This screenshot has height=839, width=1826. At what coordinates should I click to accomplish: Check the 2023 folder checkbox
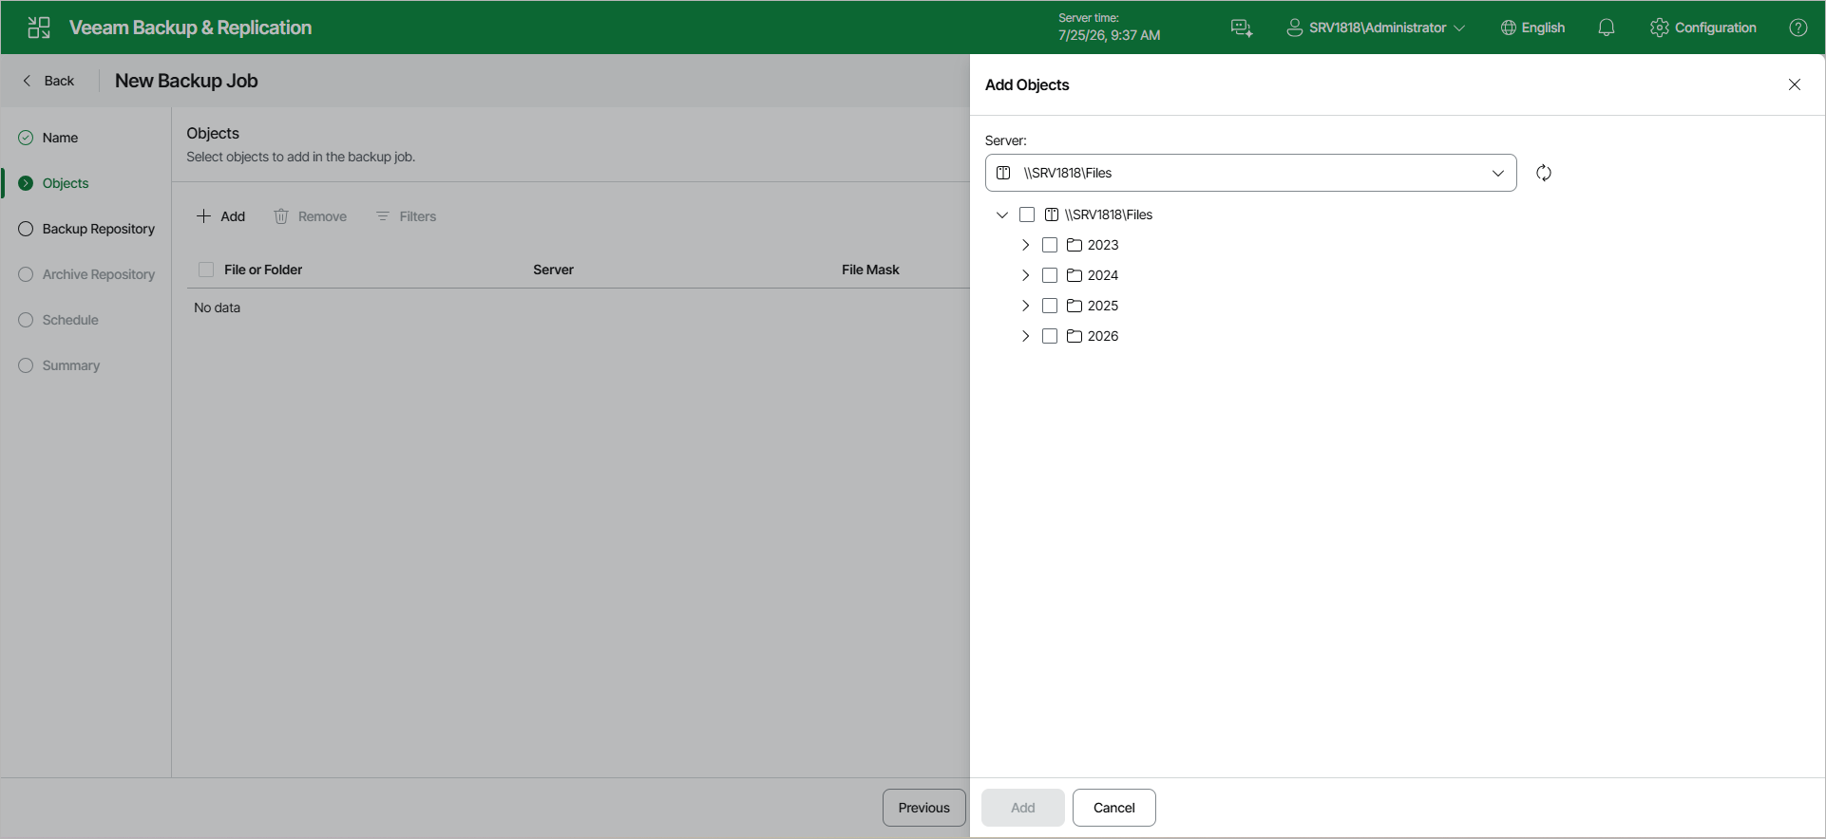[x=1050, y=245]
